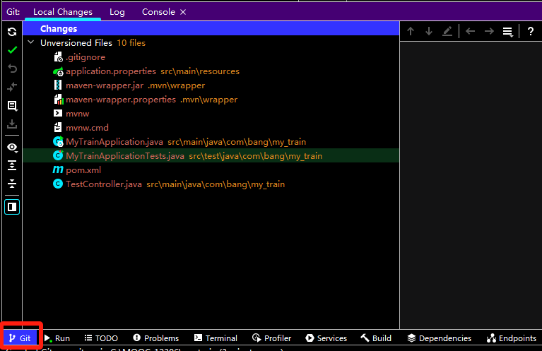Click the Jump to Source pencil icon

tap(447, 32)
